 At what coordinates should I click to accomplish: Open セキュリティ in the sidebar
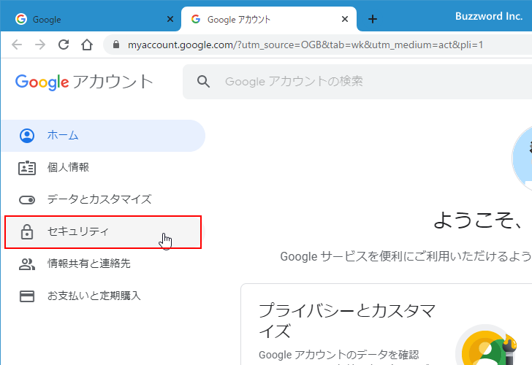[x=103, y=232]
